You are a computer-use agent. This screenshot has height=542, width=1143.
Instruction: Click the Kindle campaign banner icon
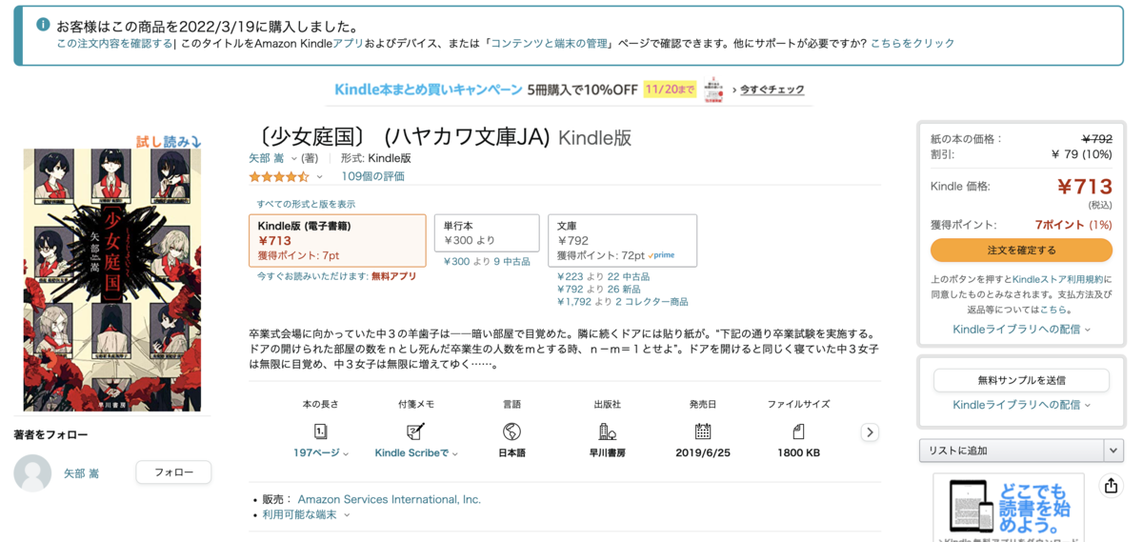click(713, 90)
